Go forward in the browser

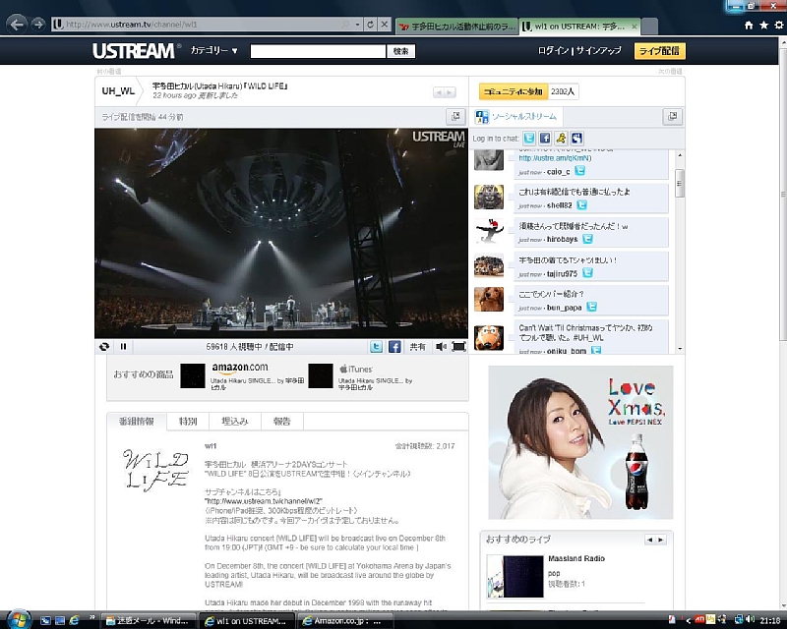(x=38, y=24)
